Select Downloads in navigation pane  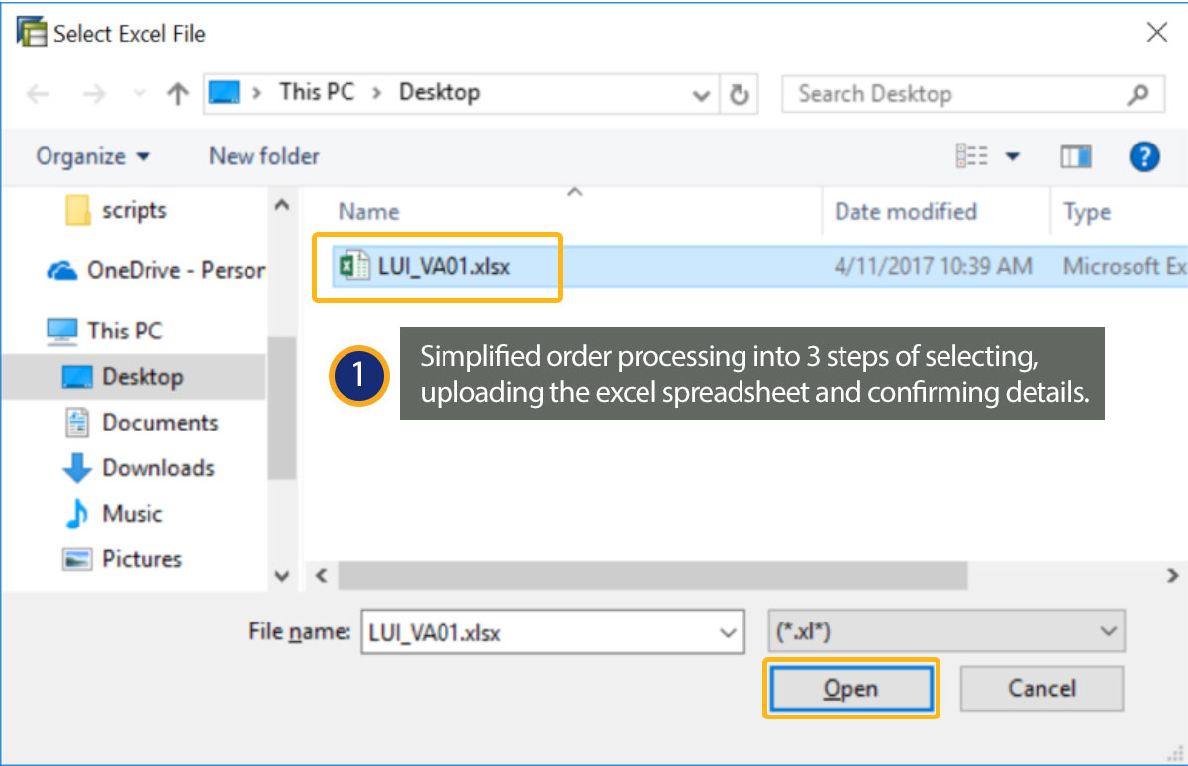coord(157,468)
